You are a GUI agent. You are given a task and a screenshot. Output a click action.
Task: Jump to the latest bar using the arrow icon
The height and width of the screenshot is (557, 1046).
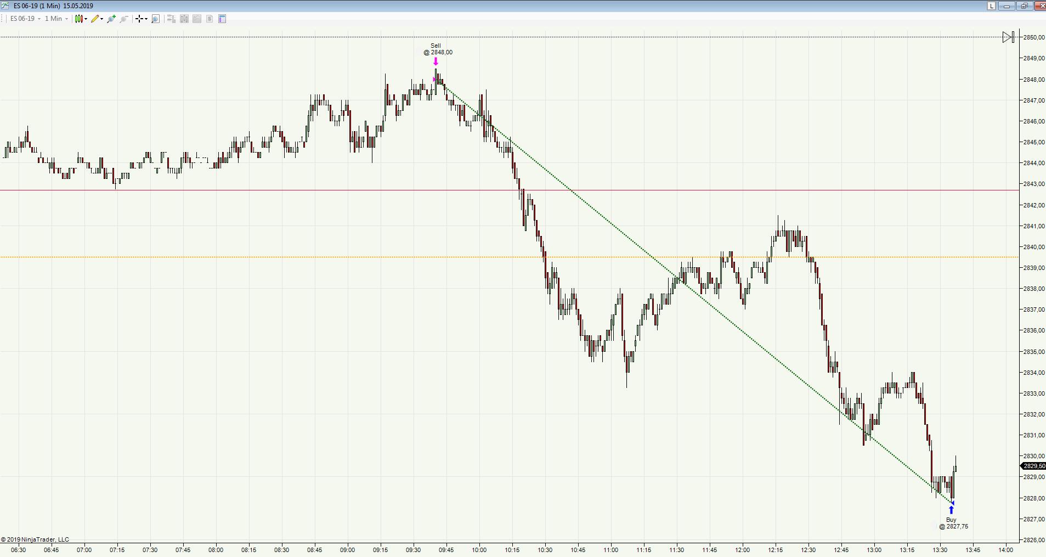pos(1008,37)
